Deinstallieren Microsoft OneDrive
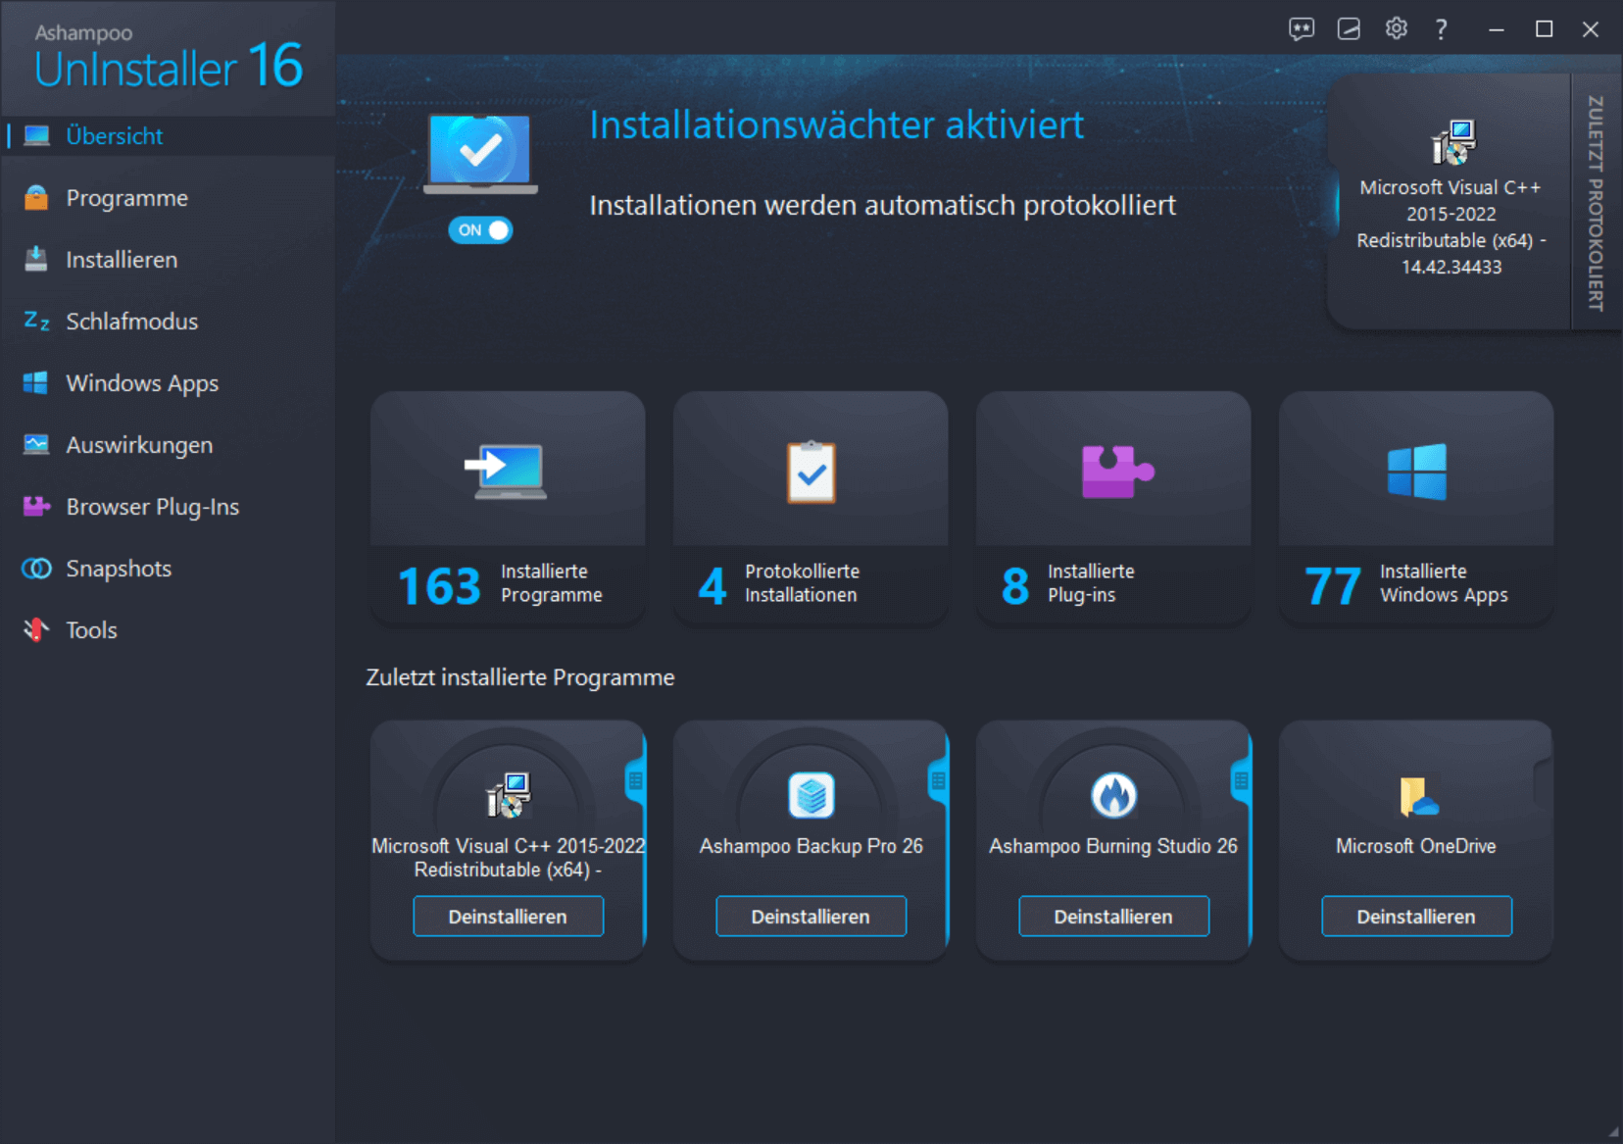The height and width of the screenshot is (1144, 1623). (1415, 916)
